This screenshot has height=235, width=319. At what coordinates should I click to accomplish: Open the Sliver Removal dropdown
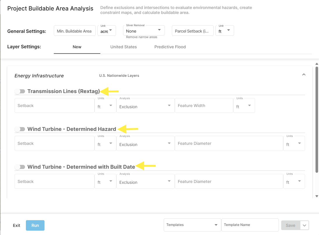[160, 30]
